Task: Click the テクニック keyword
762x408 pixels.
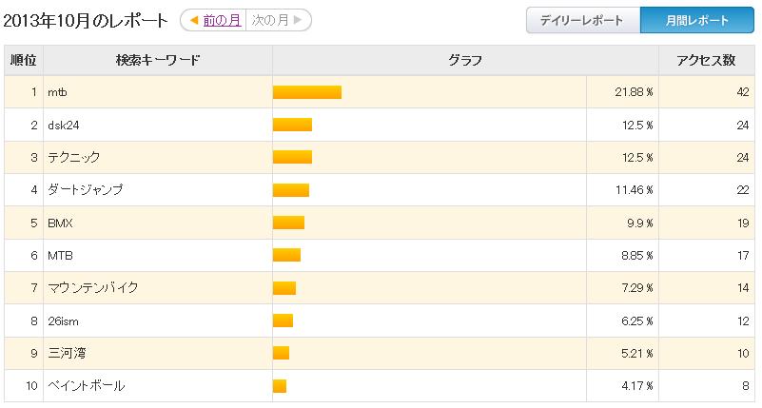Action: [74, 157]
